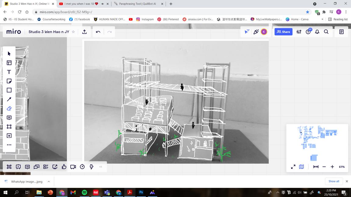Bookmark this page with star
351x197 pixels.
click(x=307, y=12)
